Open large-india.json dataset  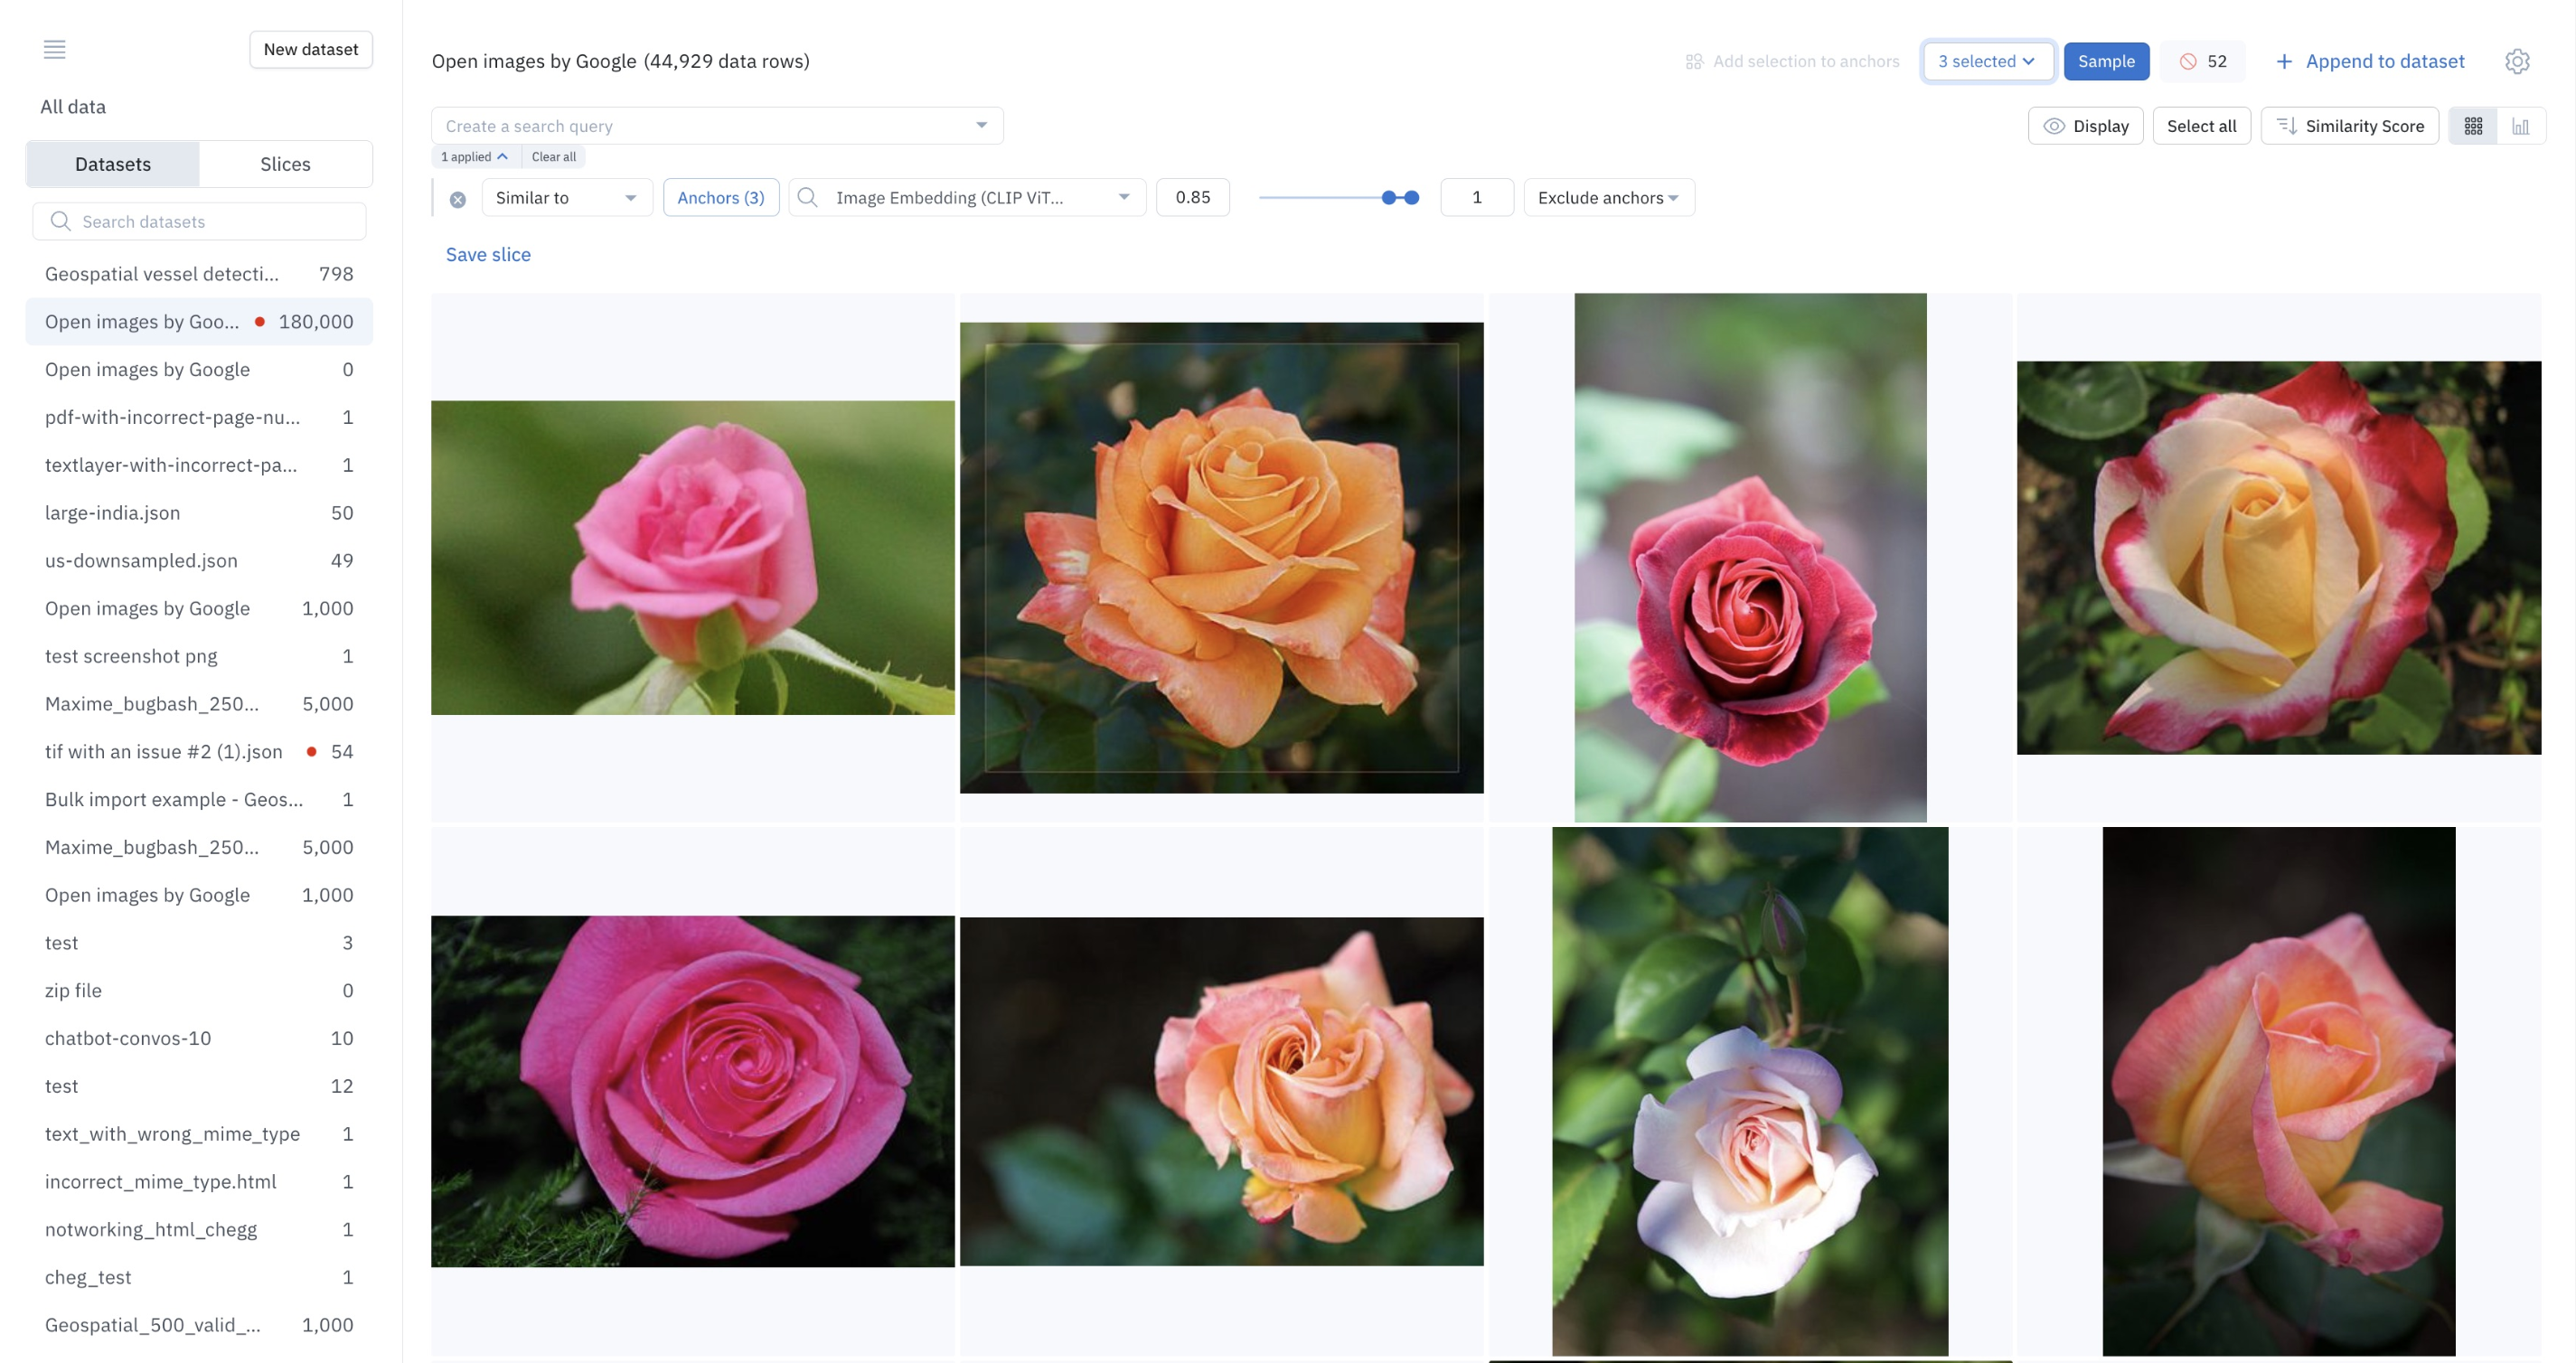click(199, 512)
